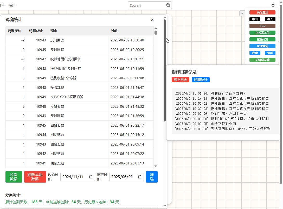283x209 pixels.
Task: Import data with the 导入 button
Action: point(270,19)
